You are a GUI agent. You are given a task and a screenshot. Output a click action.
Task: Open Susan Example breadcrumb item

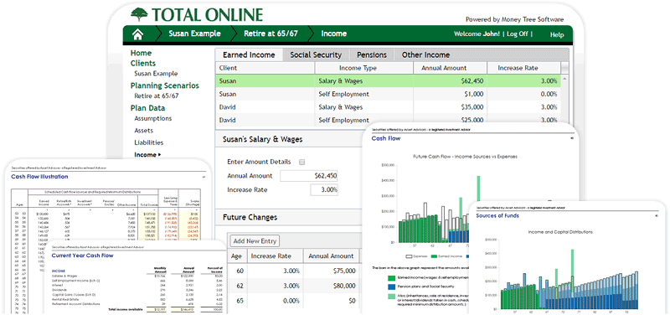194,34
